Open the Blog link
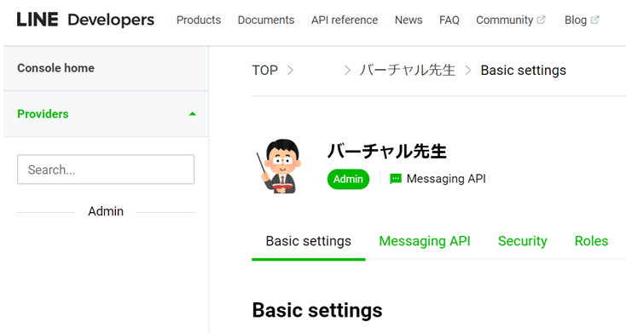This screenshot has height=333, width=626. pos(576,20)
